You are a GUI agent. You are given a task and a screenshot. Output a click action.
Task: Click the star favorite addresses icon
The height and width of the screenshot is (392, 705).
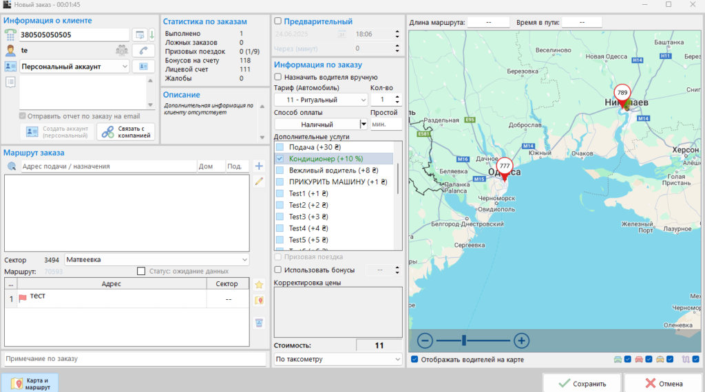260,285
